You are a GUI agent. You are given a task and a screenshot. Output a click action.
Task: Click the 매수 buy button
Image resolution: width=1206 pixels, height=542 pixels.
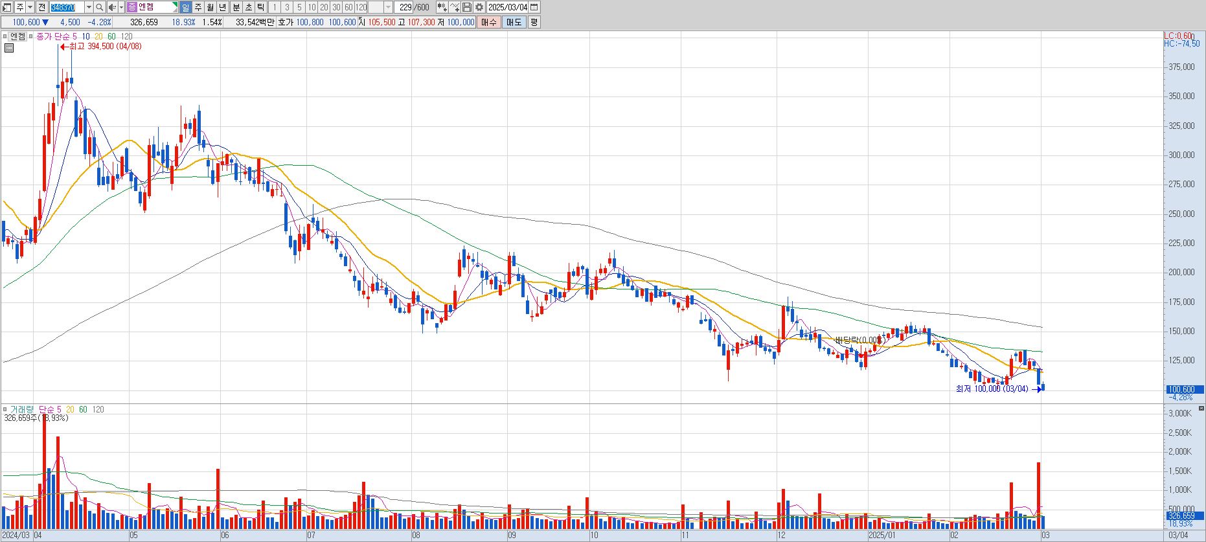[488, 22]
